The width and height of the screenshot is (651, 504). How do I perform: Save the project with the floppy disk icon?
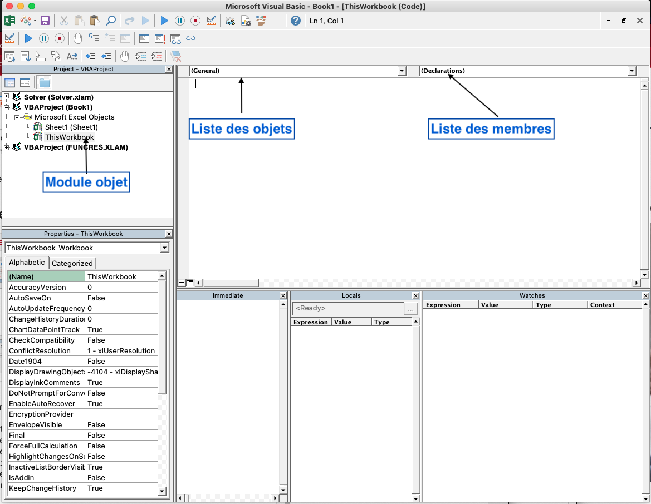point(45,21)
